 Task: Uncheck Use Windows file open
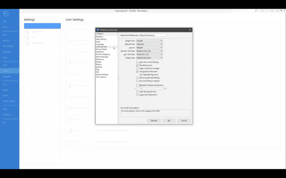click(x=138, y=71)
